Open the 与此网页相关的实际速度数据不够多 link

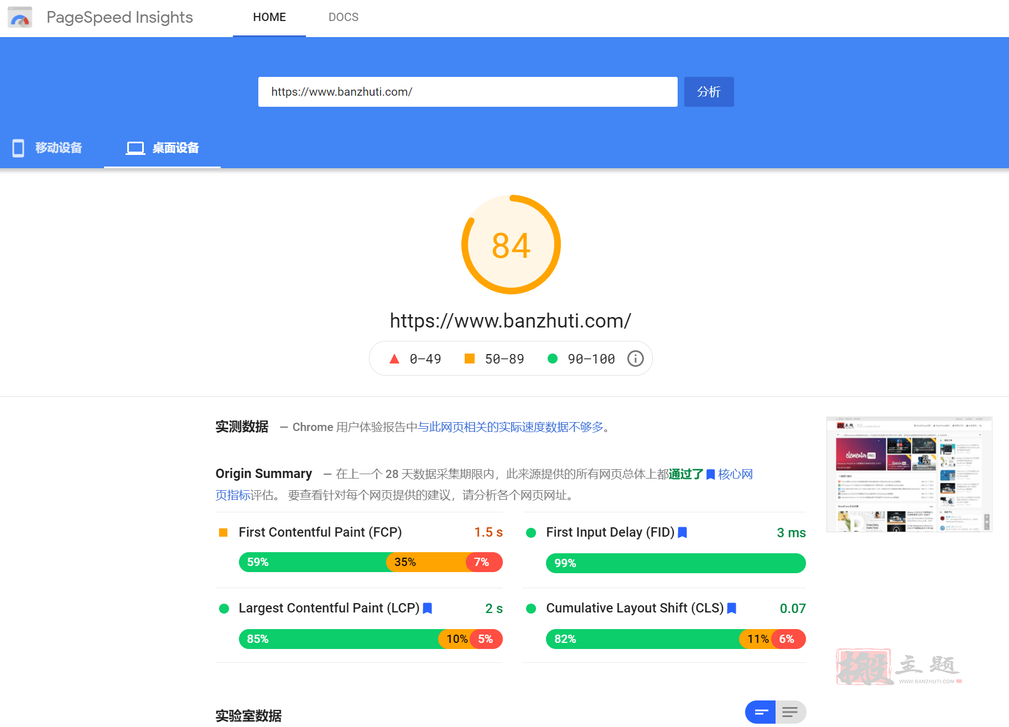[x=511, y=427]
